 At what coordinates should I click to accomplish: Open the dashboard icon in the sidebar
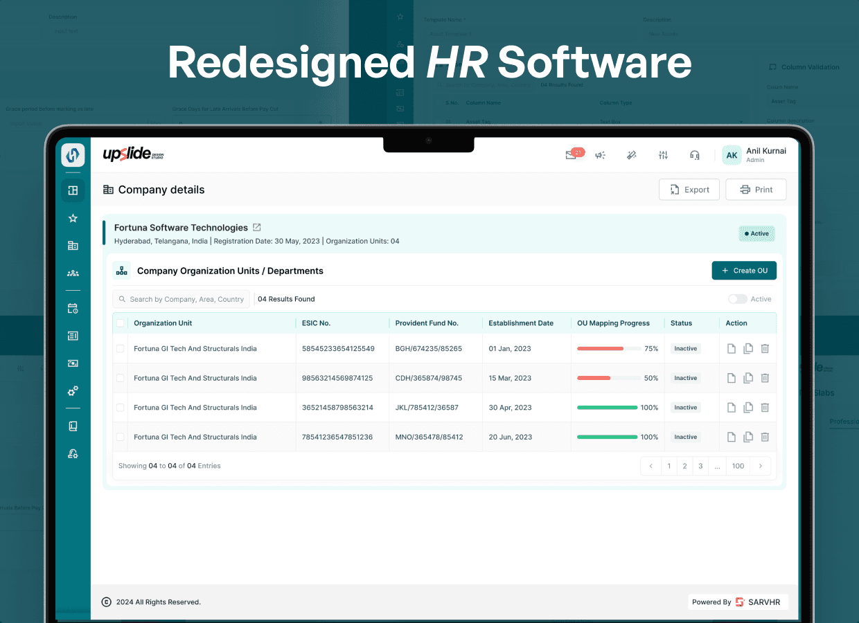pyautogui.click(x=73, y=190)
